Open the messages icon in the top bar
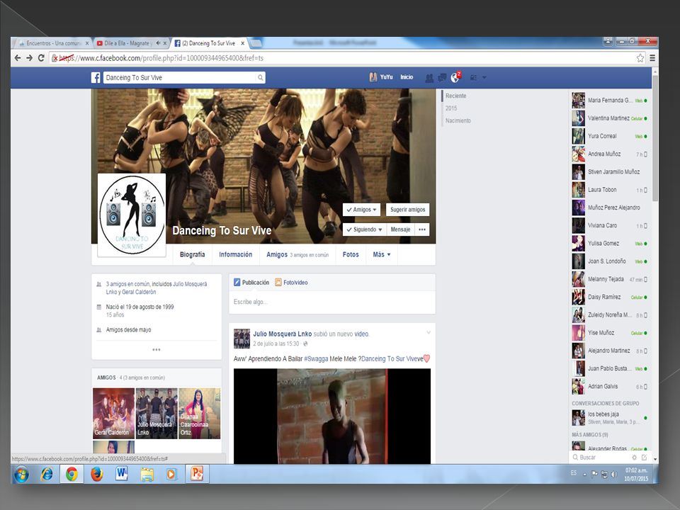This screenshot has width=680, height=510. [x=442, y=78]
